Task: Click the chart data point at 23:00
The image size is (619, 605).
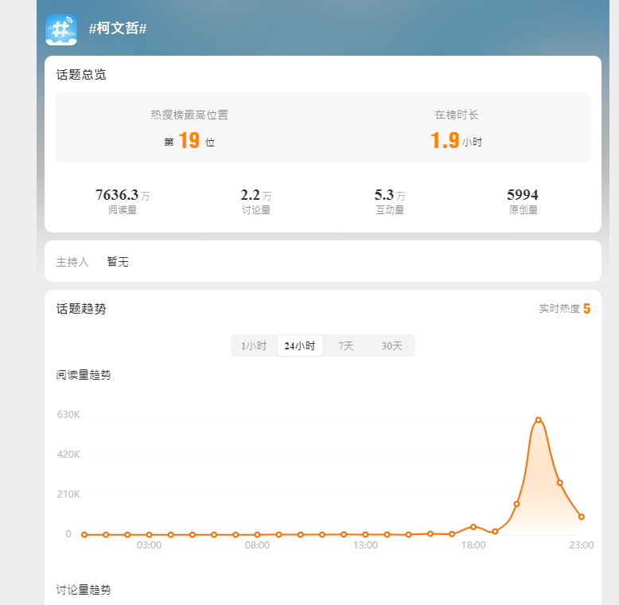Action: click(x=582, y=517)
